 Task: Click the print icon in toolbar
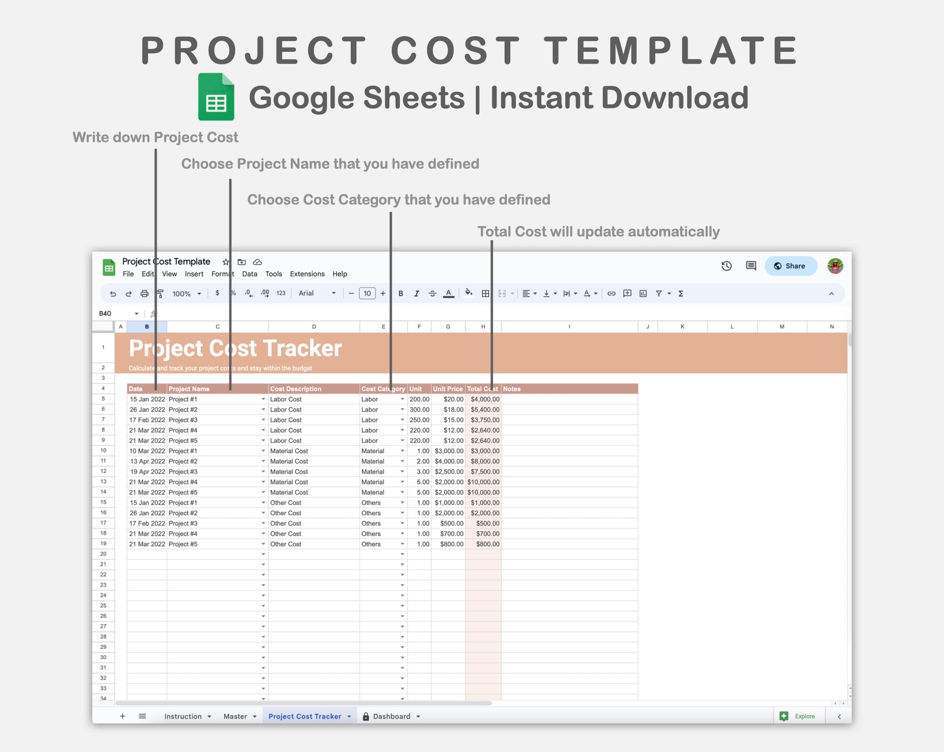tap(144, 294)
